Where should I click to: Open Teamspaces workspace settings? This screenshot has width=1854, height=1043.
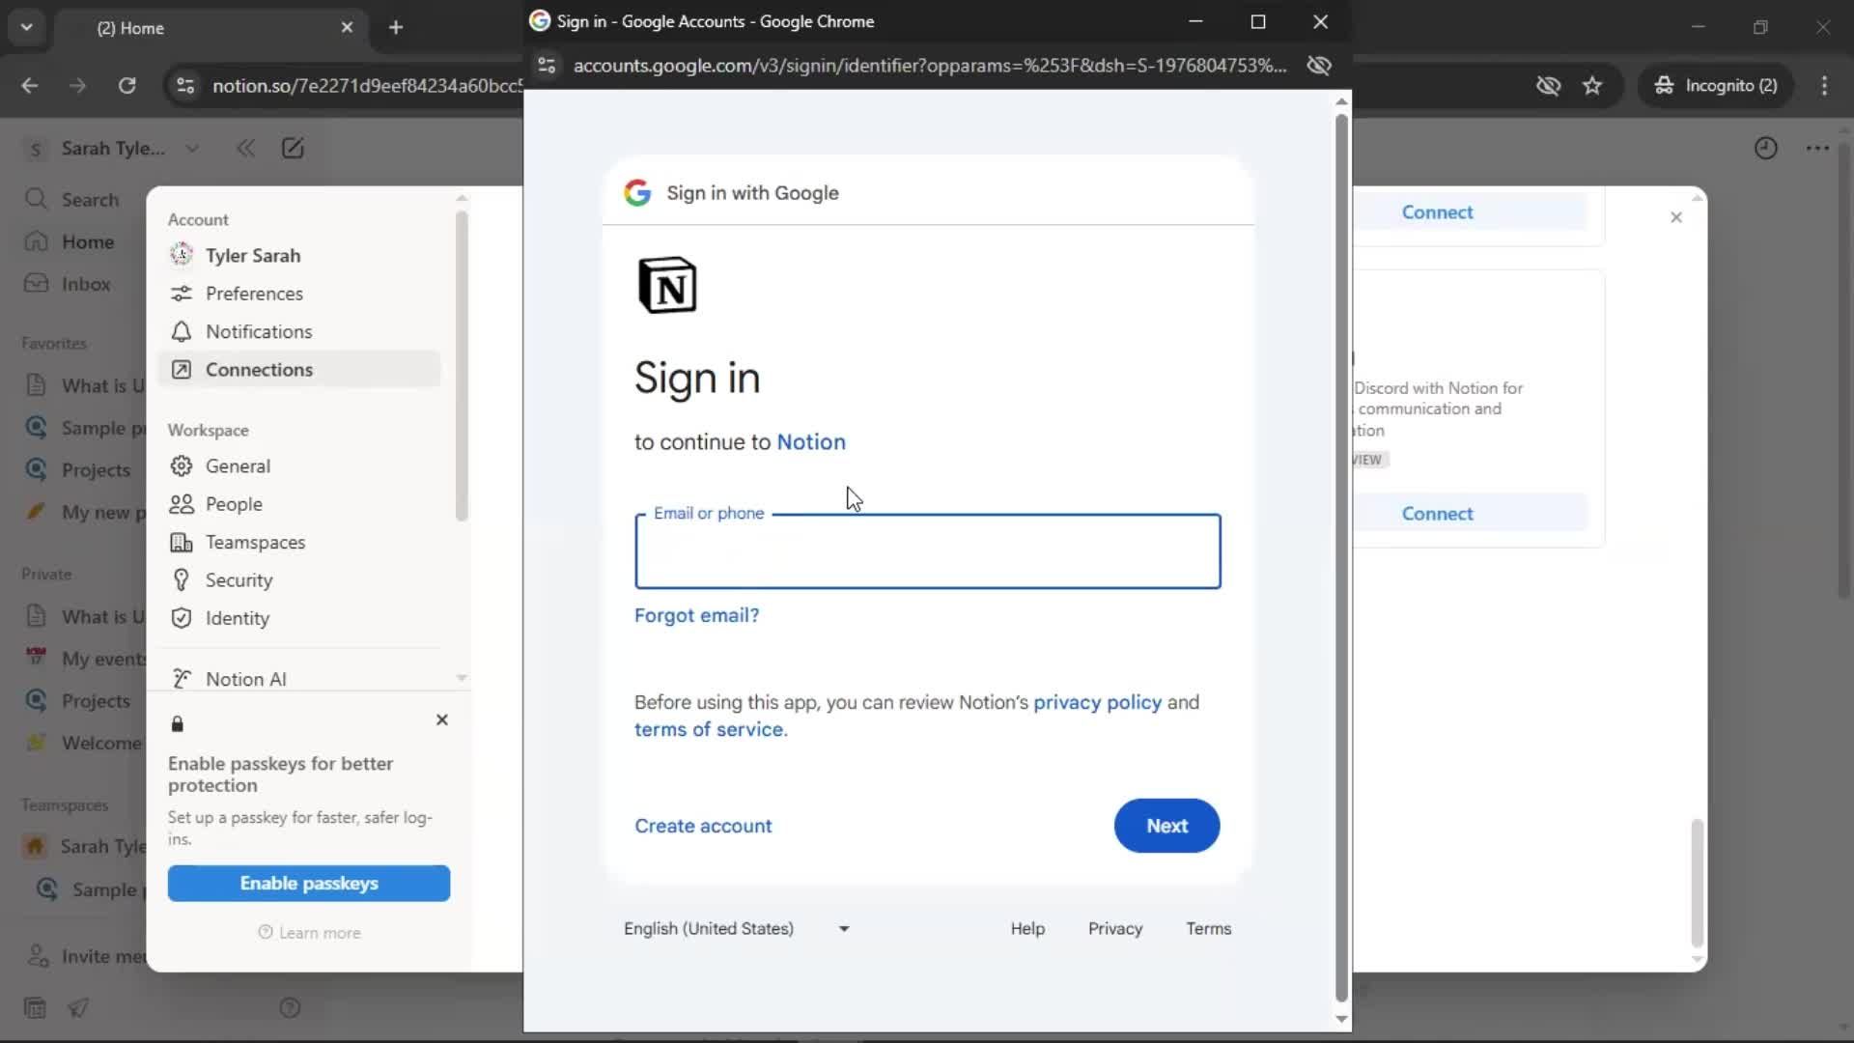pos(299,542)
